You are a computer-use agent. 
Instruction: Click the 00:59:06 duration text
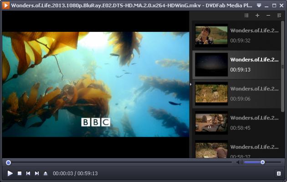point(240,99)
